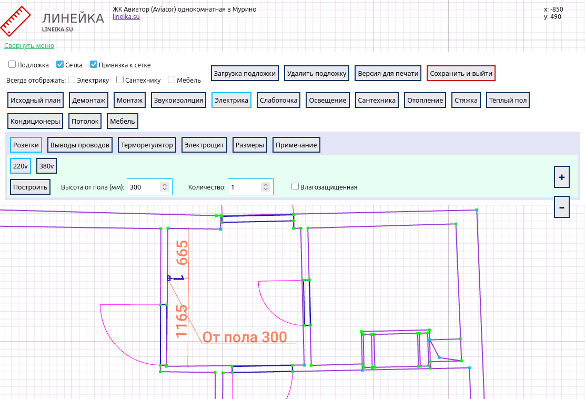Click the quantity field spinner arrows
Screen dimensions: 585x399
(x=265, y=187)
